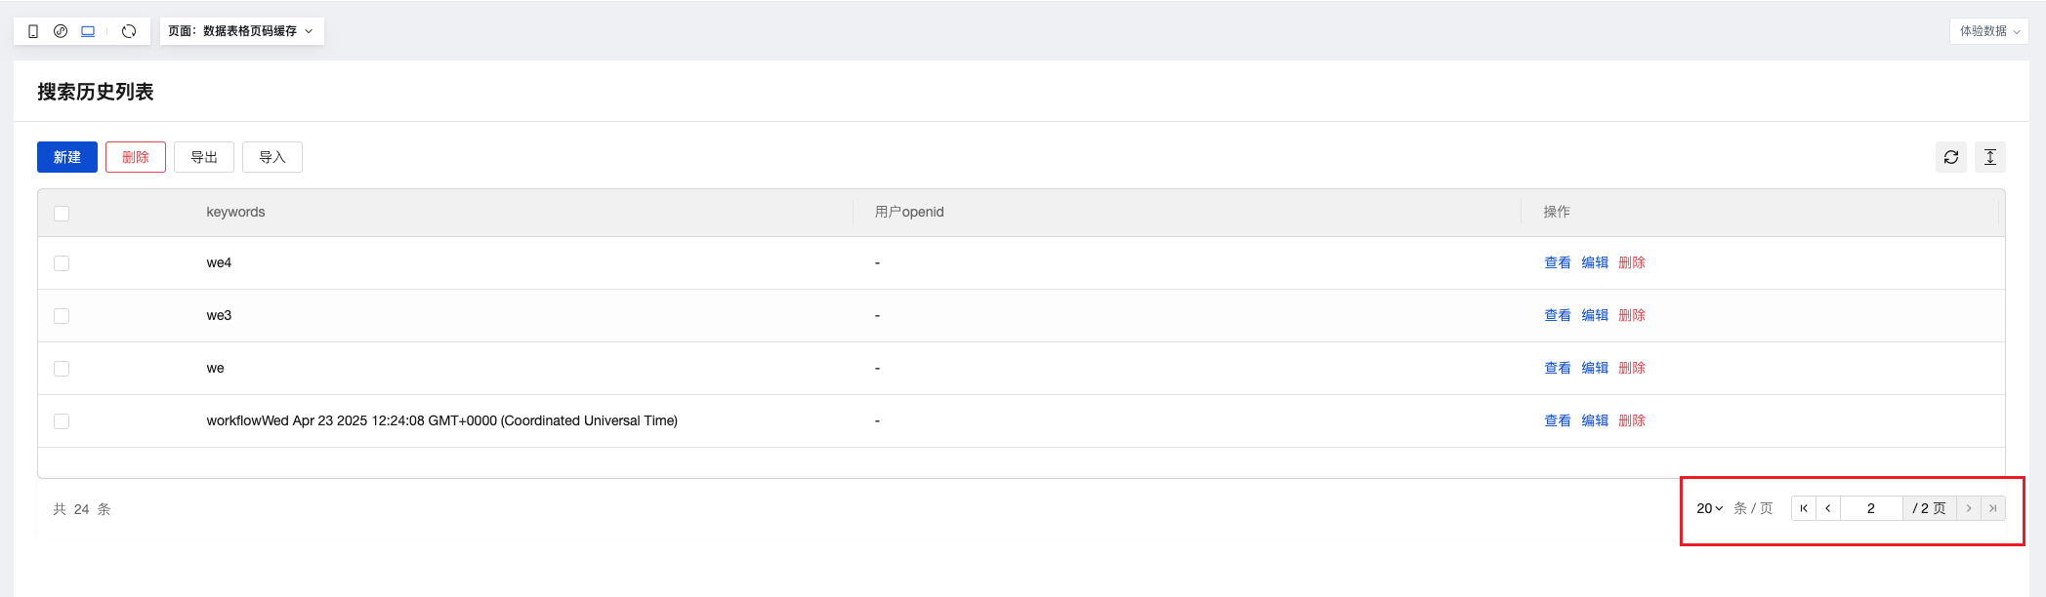Click 删除 in the workflowWed row
The height and width of the screenshot is (597, 2046).
(x=1632, y=420)
